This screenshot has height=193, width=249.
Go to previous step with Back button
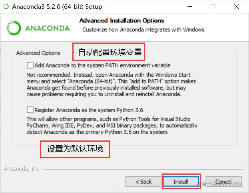(143, 181)
